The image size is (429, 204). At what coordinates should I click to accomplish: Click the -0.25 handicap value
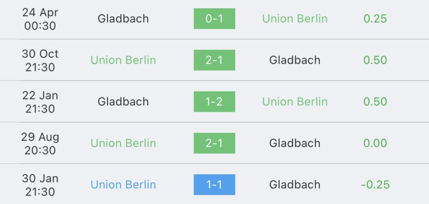pos(375,185)
